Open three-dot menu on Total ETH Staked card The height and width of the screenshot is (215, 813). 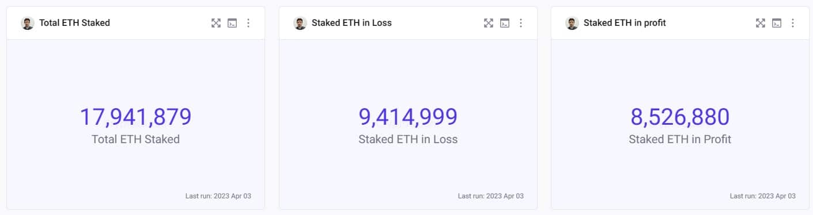[248, 23]
